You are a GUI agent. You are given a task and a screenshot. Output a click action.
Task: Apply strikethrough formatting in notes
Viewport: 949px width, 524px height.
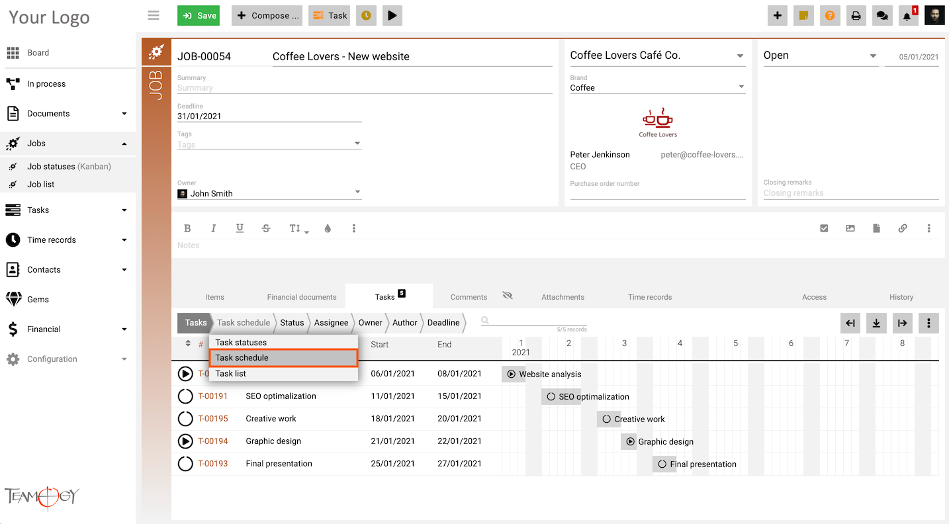[266, 228]
